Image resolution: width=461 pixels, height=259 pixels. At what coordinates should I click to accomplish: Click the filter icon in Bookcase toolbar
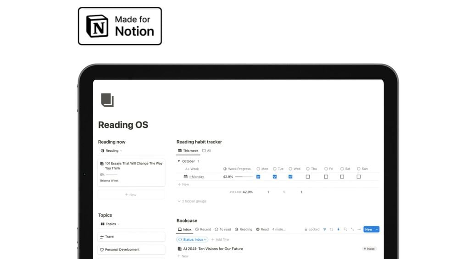click(325, 229)
